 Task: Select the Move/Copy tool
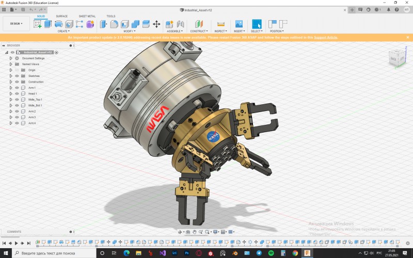[156, 24]
